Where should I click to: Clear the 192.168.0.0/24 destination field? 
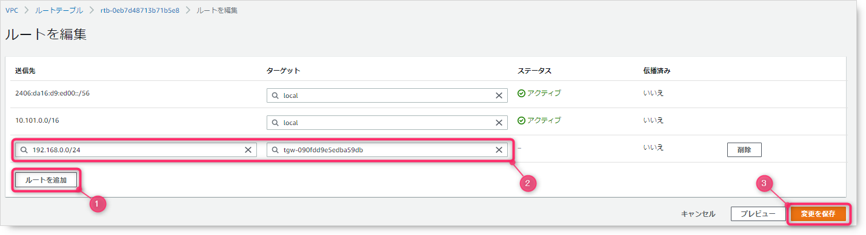point(248,150)
